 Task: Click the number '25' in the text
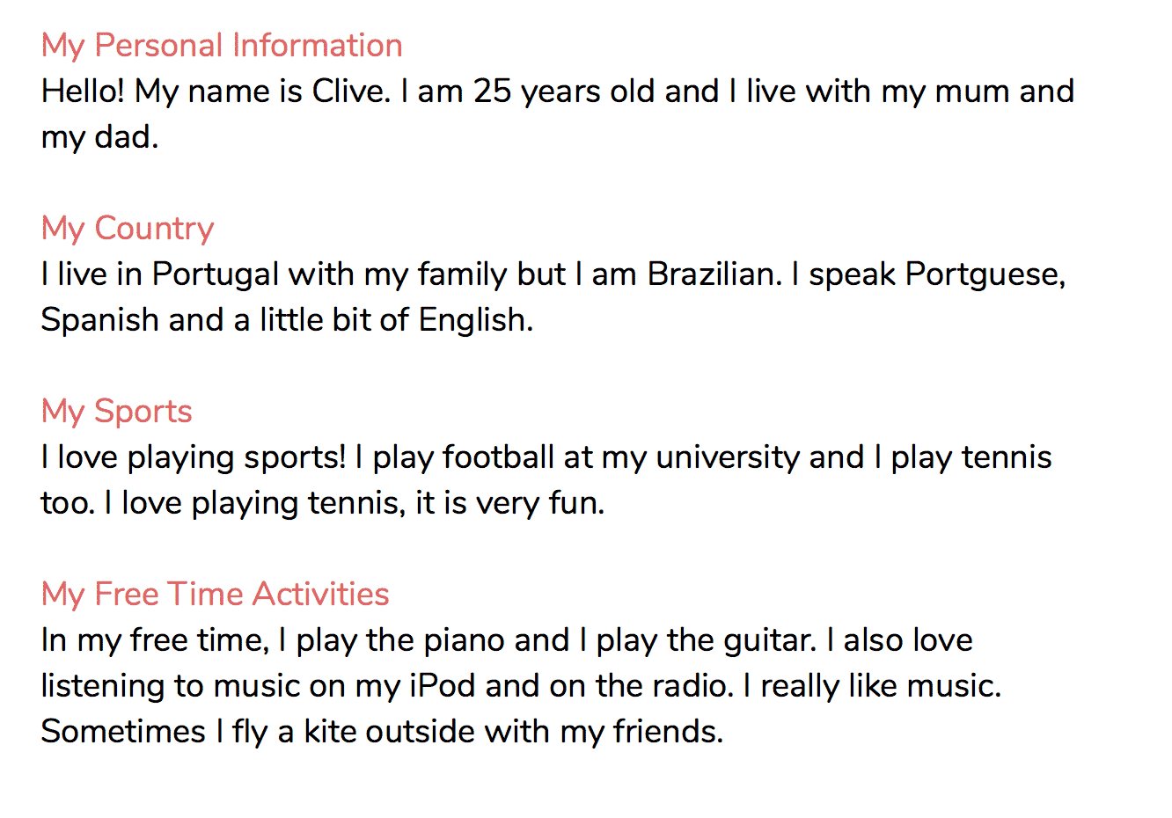(x=493, y=91)
